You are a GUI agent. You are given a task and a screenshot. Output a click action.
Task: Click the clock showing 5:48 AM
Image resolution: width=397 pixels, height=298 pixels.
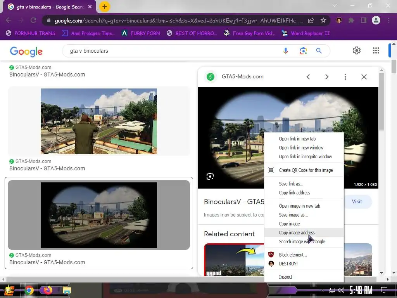[361, 290]
